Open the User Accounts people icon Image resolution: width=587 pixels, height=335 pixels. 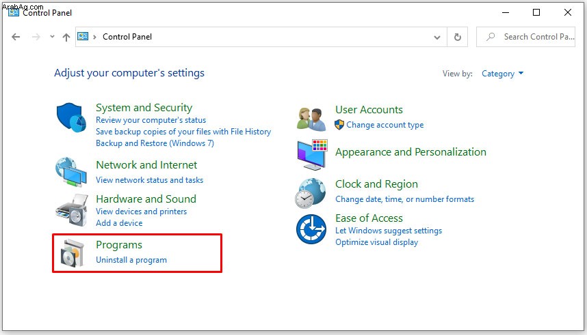(x=311, y=119)
